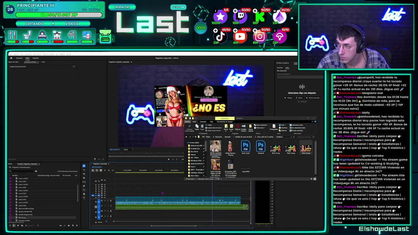The image size is (418, 235).
Task: Click Explorer up-one-level arrow
Action: [x=196, y=137]
